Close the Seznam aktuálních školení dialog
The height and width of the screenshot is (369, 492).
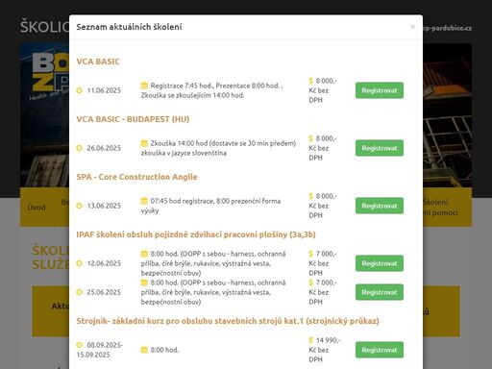tap(412, 27)
